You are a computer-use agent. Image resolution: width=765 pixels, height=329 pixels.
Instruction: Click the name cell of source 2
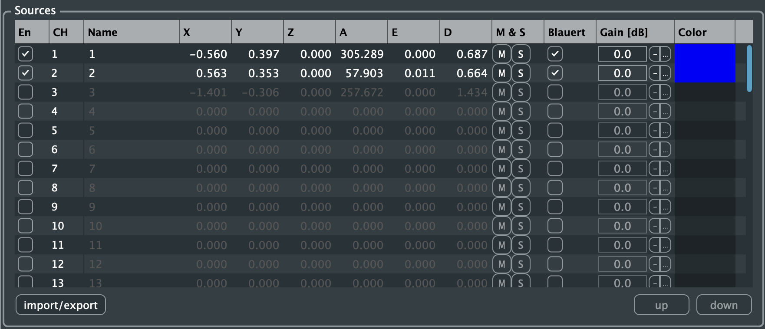click(132, 73)
